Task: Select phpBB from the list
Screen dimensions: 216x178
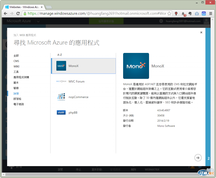Action: click(73, 113)
